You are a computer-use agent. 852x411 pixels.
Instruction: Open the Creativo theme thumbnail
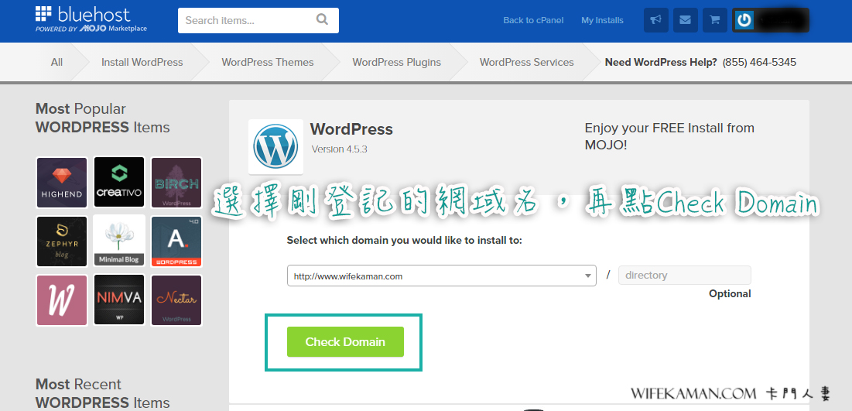coord(119,182)
